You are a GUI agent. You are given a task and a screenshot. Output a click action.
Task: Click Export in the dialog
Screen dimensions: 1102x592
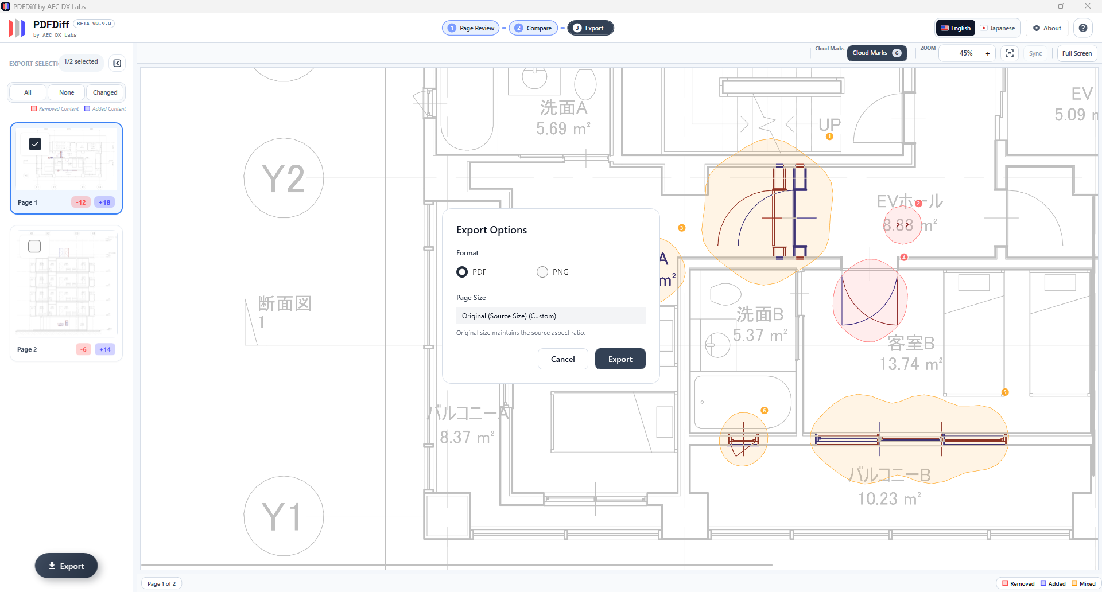(x=620, y=359)
